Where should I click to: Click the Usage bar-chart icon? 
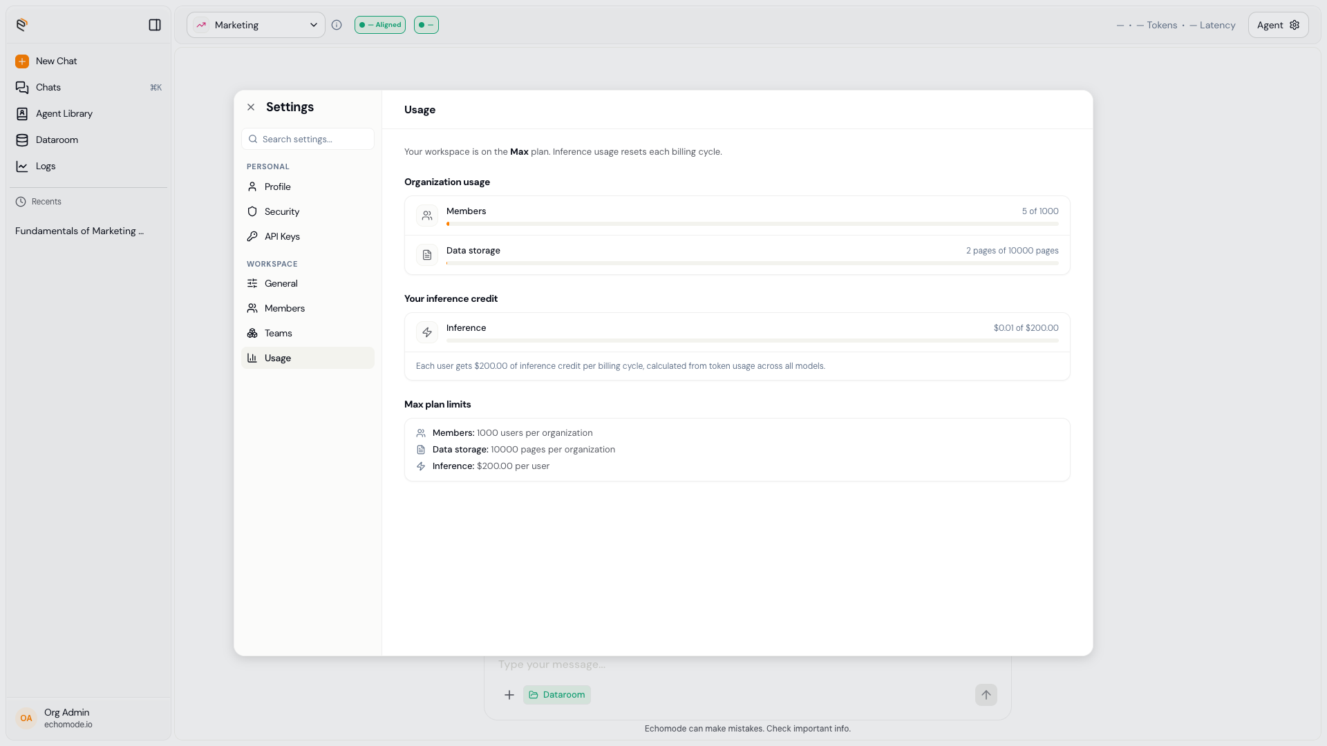tap(252, 358)
